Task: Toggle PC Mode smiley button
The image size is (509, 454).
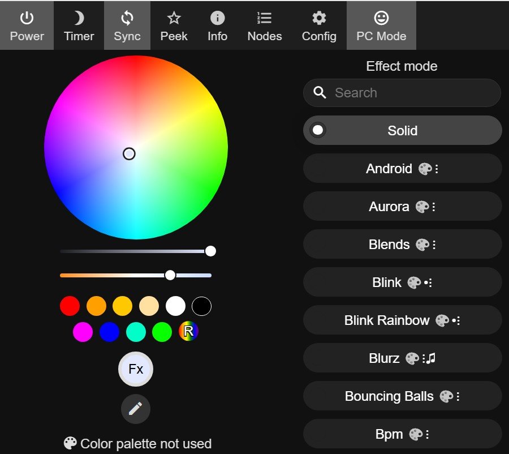Action: [x=381, y=26]
